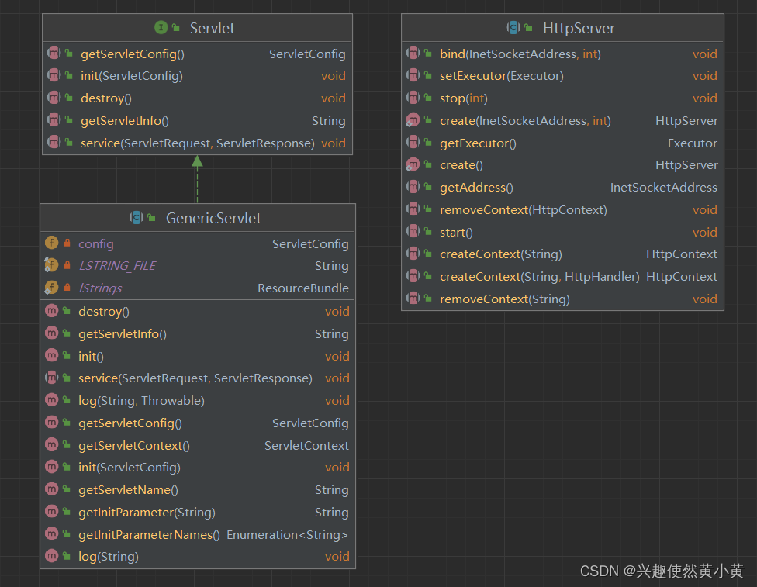
Task: Click method icon of init(ServletConfig) in Servlet
Action: pos(54,74)
